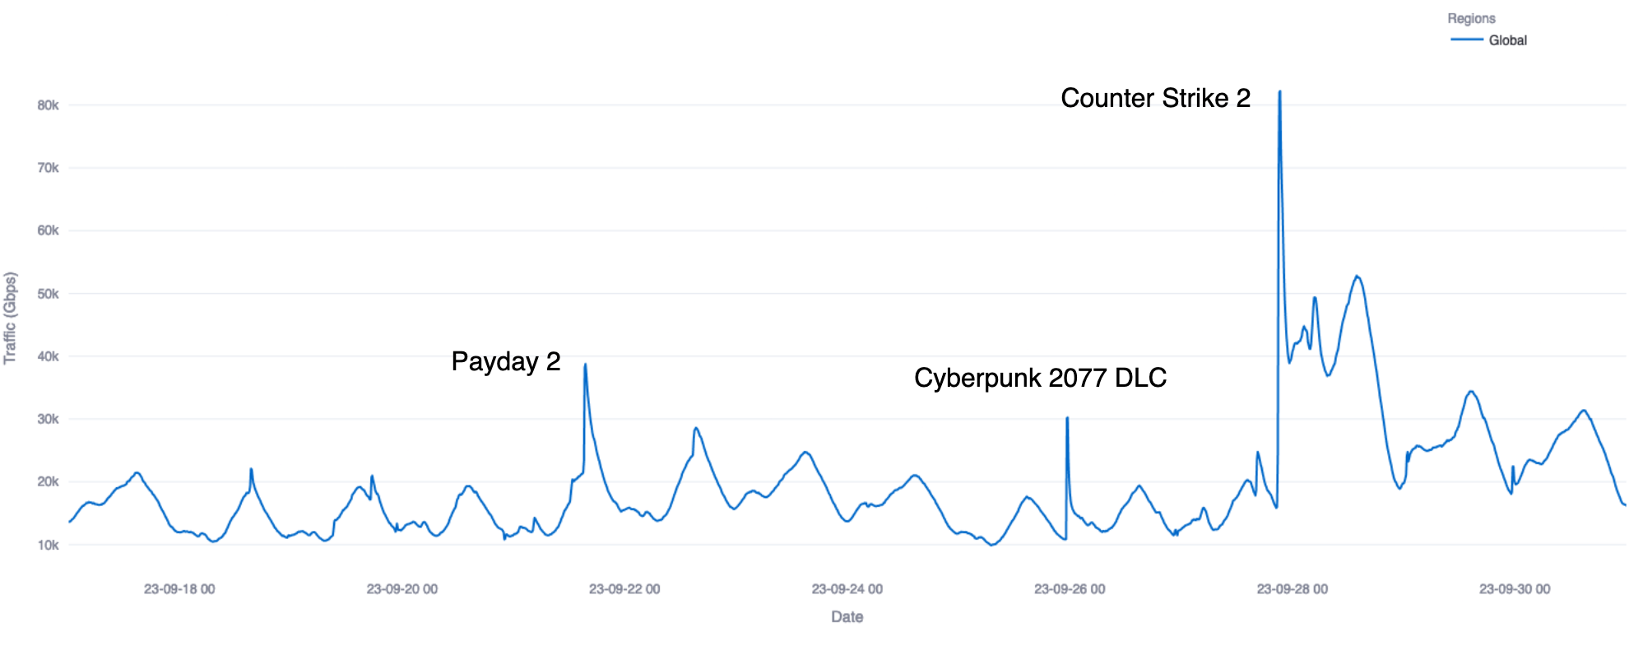1629x660 pixels.
Task: Select the 30k y-axis tick label
Action: click(48, 419)
